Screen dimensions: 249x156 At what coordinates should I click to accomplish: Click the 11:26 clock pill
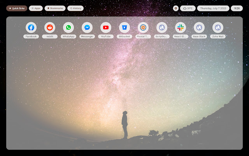point(237,8)
